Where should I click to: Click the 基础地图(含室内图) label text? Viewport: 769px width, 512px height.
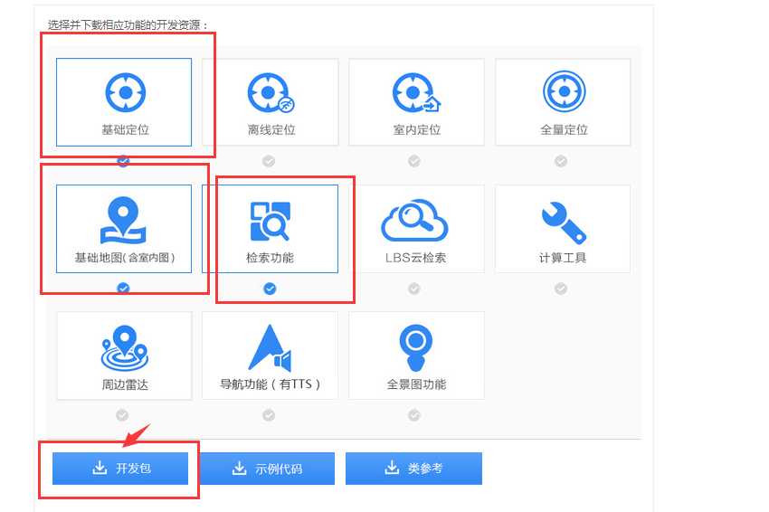[125, 258]
